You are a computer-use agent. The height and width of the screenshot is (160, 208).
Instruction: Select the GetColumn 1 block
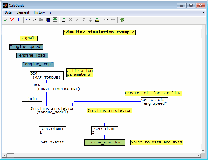point(53,131)
